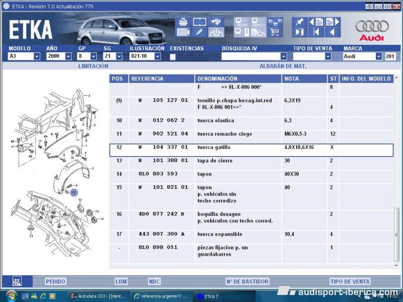Expand the GP dropdown

94,56
